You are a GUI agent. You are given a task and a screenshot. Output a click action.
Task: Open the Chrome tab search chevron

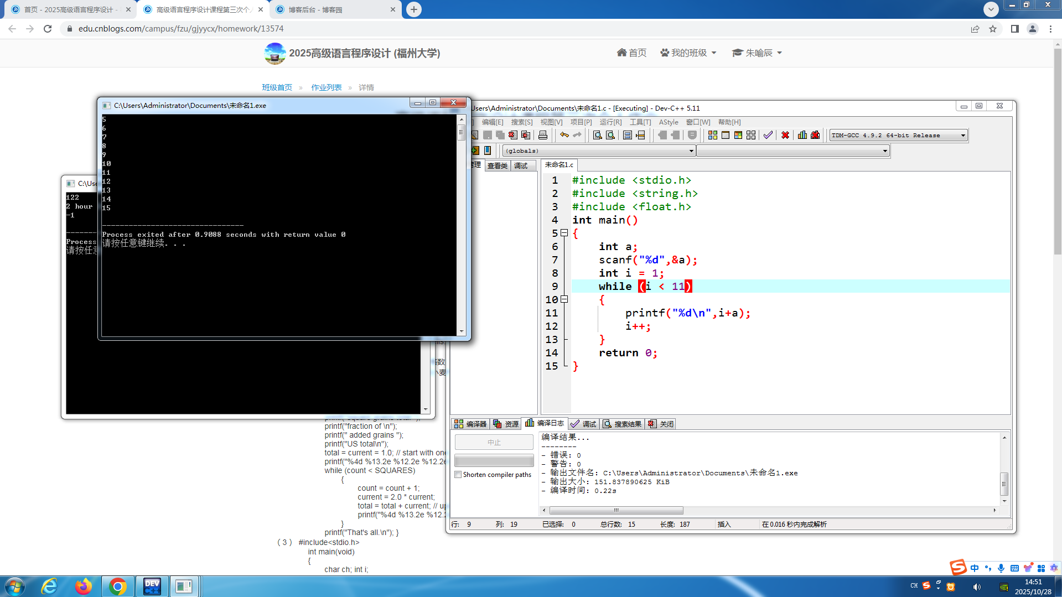[991, 9]
